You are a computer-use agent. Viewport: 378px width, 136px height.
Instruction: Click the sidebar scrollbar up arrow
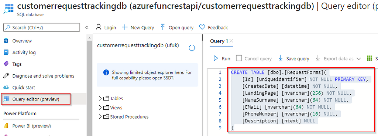(89, 38)
